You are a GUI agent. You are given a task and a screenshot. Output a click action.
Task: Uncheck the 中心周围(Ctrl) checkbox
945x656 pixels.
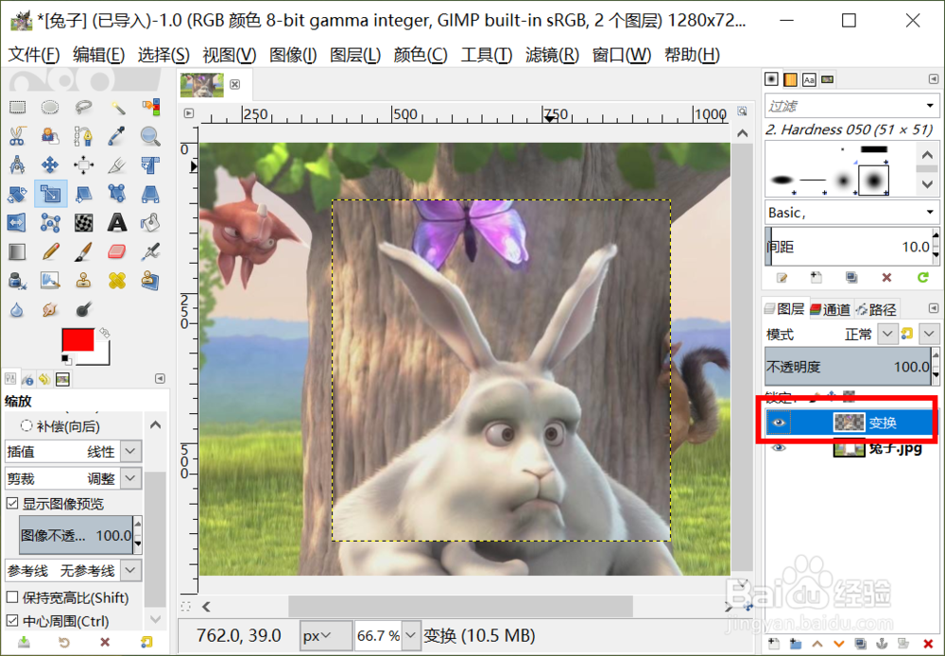coord(12,620)
